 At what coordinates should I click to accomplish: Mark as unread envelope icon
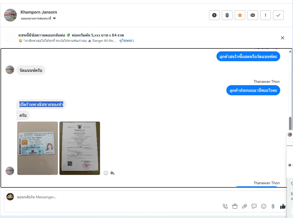tap(253, 15)
